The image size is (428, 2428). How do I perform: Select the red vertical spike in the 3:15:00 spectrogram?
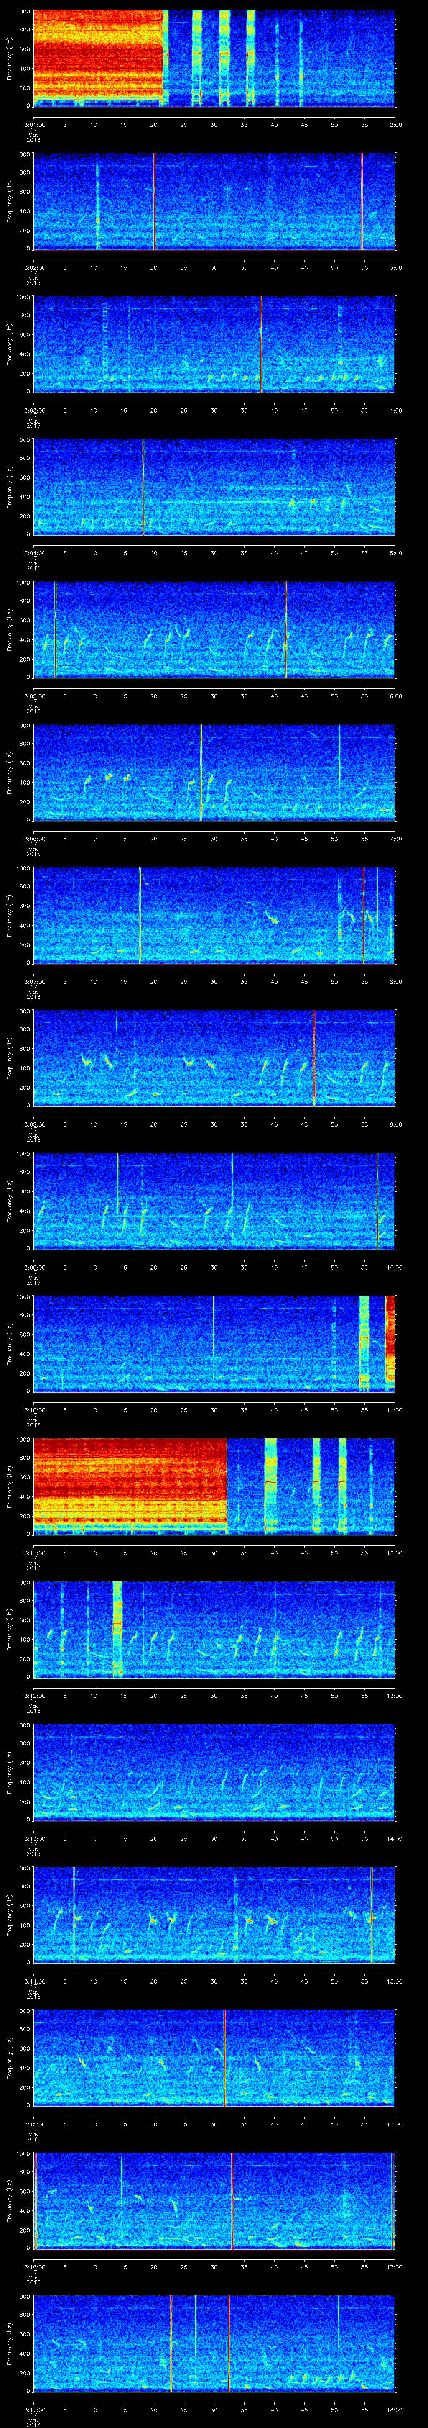pos(224,2058)
